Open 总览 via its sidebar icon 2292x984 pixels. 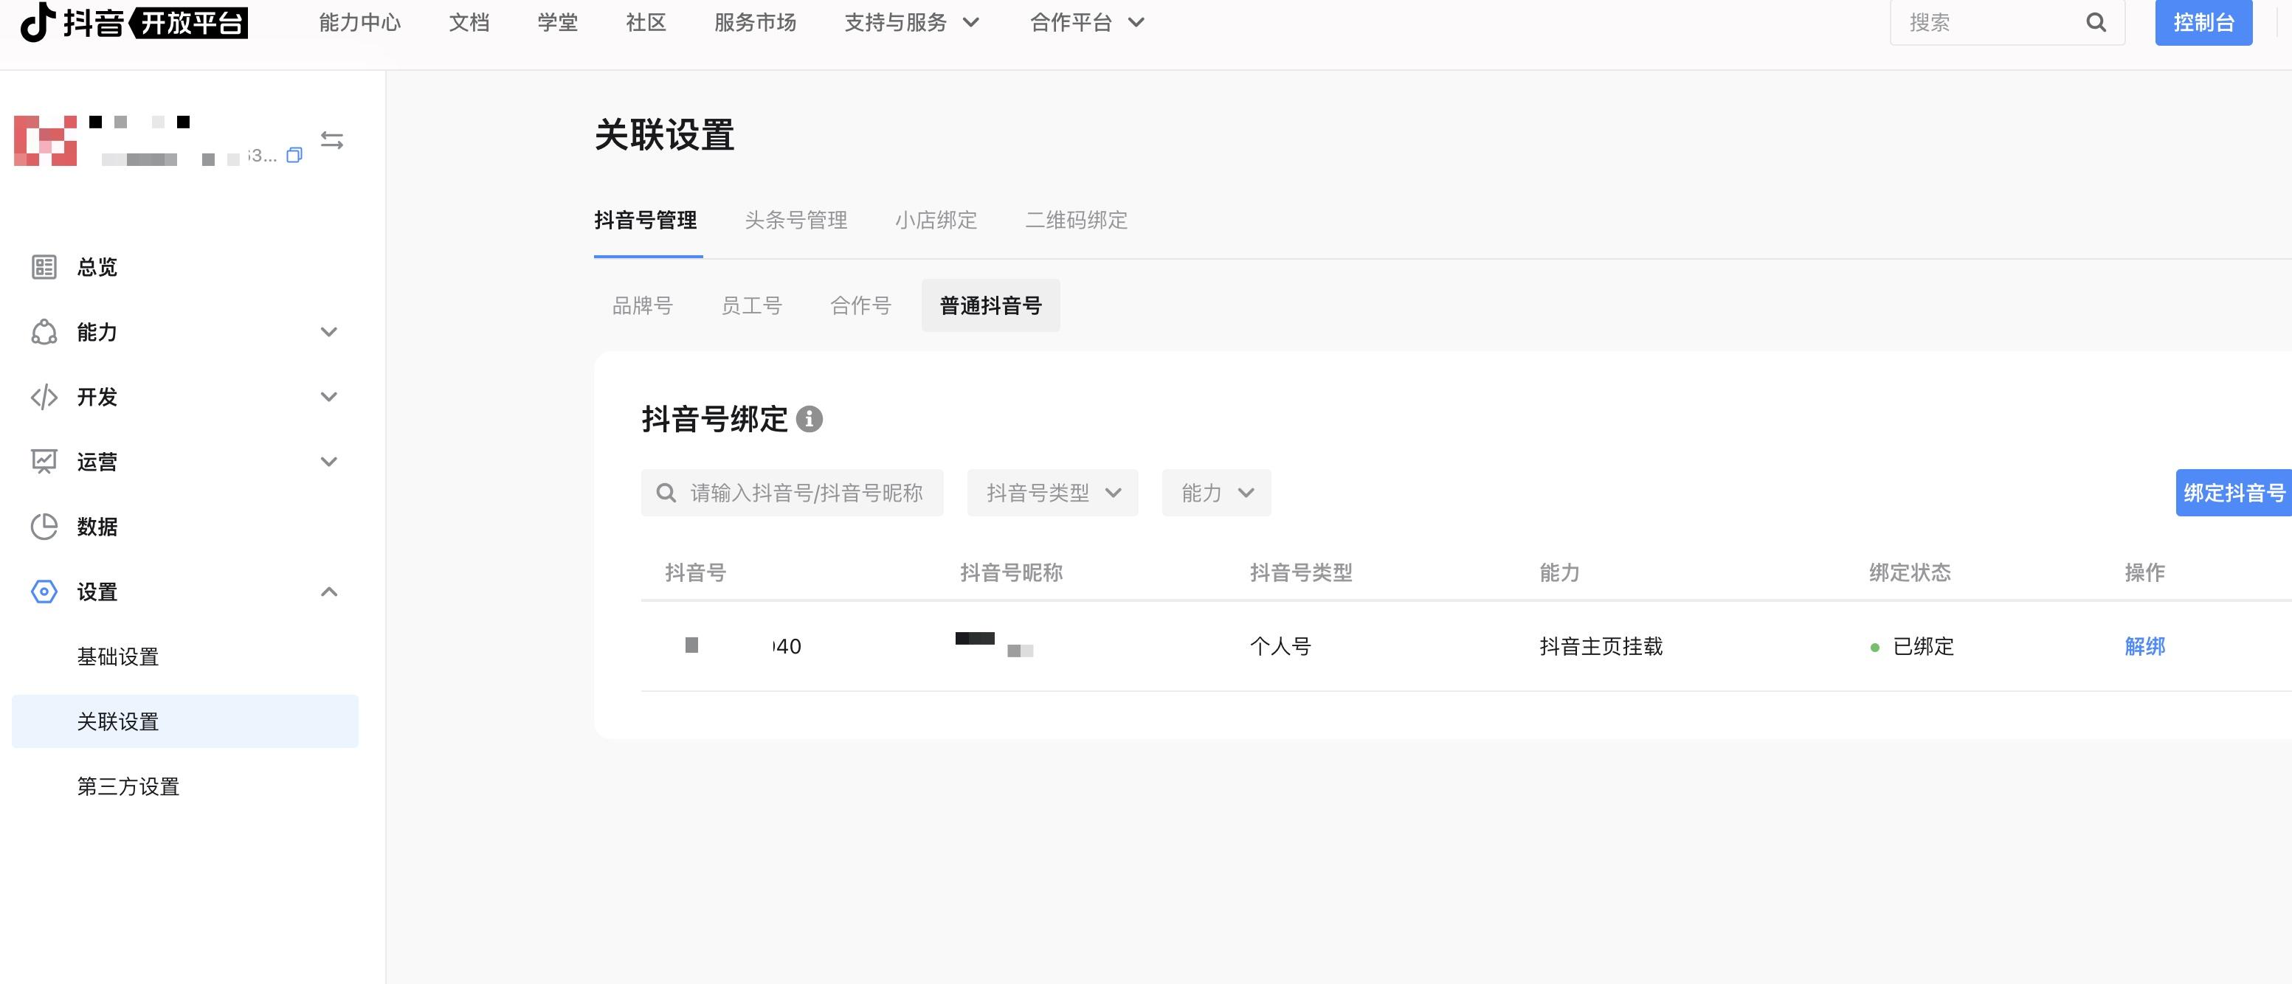tap(44, 267)
